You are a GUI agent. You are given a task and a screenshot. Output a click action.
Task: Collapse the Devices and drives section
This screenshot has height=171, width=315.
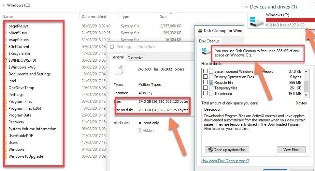[x=247, y=7]
